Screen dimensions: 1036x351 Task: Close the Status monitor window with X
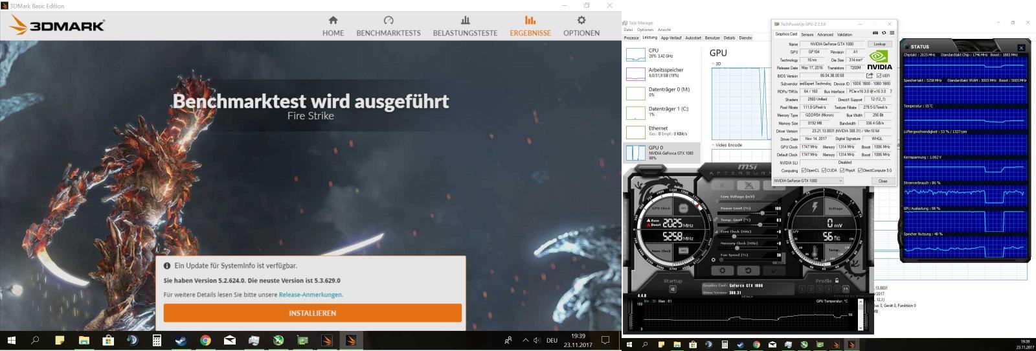coord(1021,47)
